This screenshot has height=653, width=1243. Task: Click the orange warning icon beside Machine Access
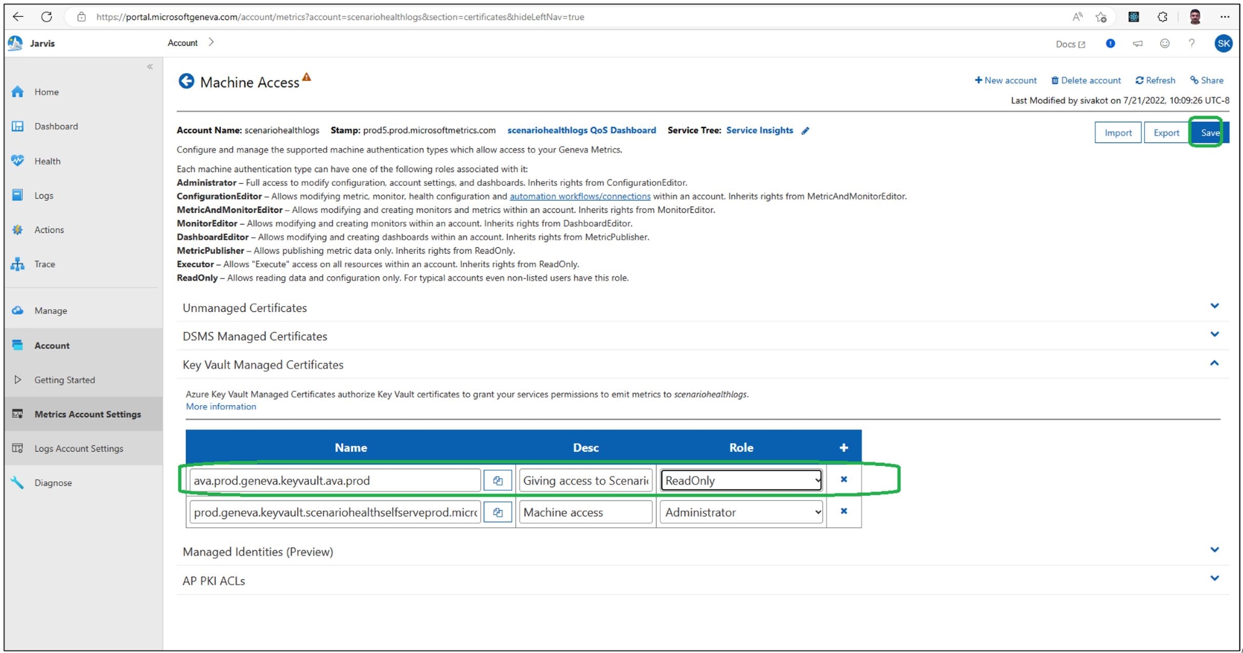[x=306, y=77]
